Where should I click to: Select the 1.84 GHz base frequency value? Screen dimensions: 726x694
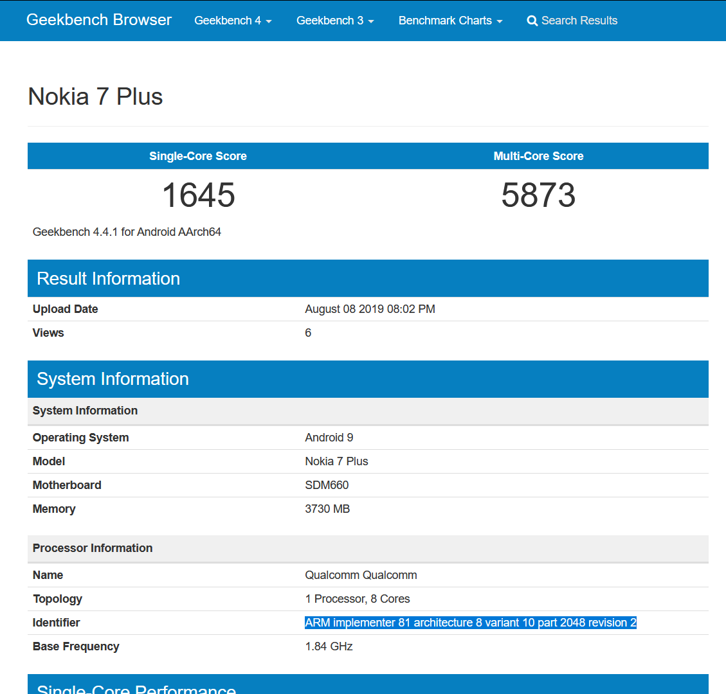(329, 646)
